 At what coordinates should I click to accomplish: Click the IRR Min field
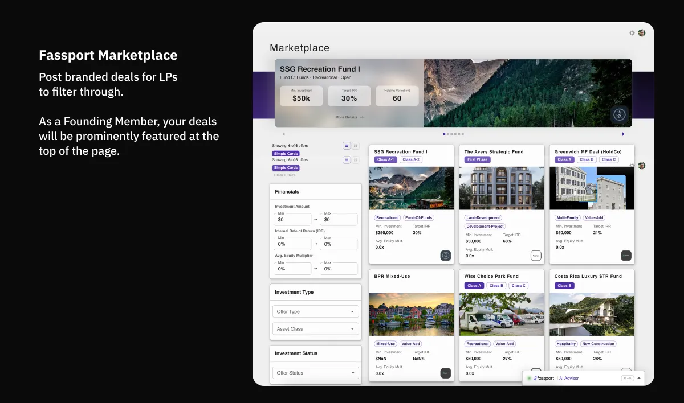[293, 244]
